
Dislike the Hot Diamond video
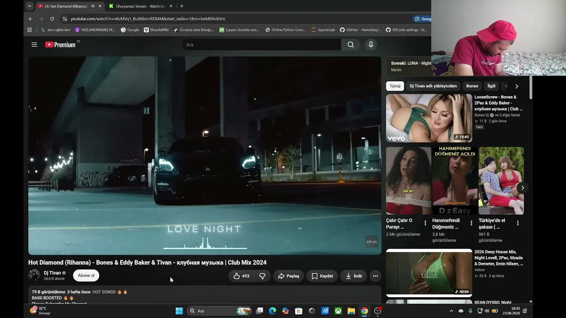(x=262, y=276)
